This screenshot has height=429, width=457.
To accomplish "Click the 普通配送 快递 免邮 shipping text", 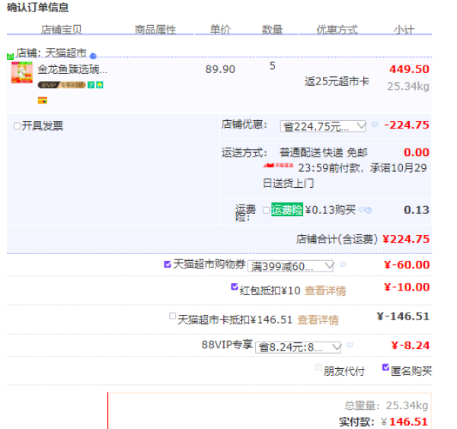I will click(324, 152).
